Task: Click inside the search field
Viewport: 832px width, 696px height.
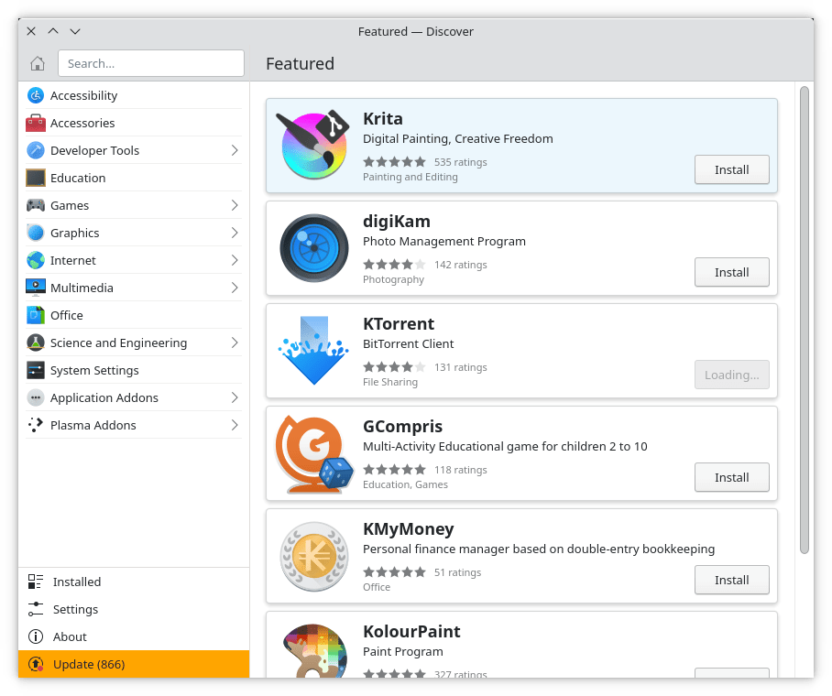Action: 150,63
